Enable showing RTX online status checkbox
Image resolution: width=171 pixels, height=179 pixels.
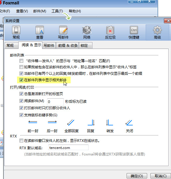[21, 141]
